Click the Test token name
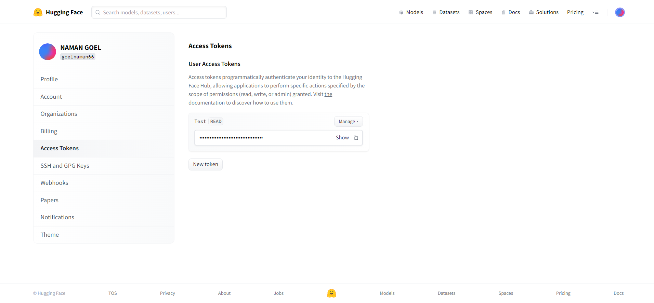654x303 pixels. tap(200, 122)
